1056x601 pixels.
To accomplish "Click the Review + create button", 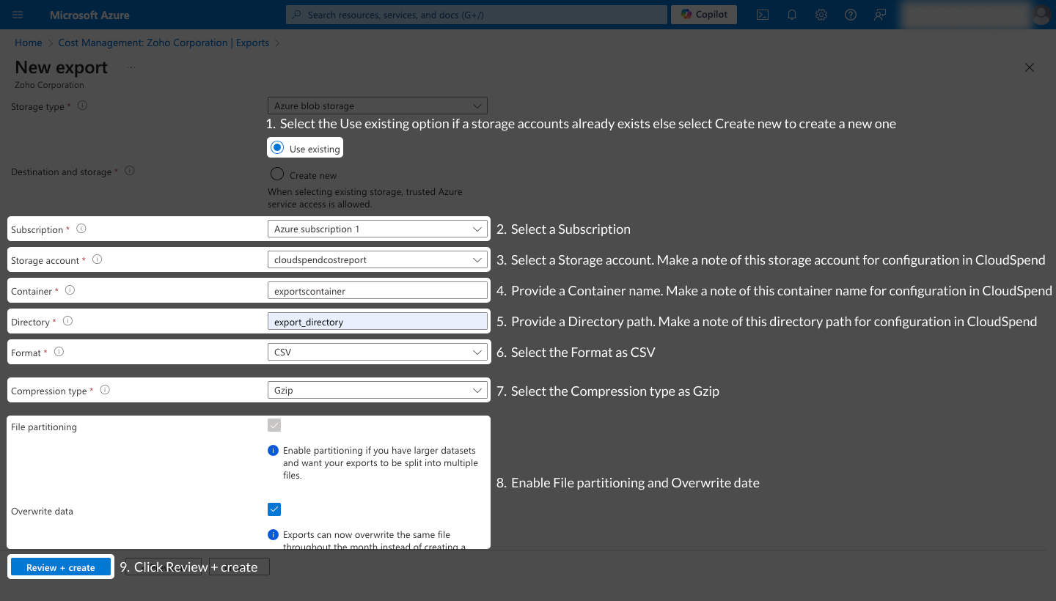I will pyautogui.click(x=60, y=567).
